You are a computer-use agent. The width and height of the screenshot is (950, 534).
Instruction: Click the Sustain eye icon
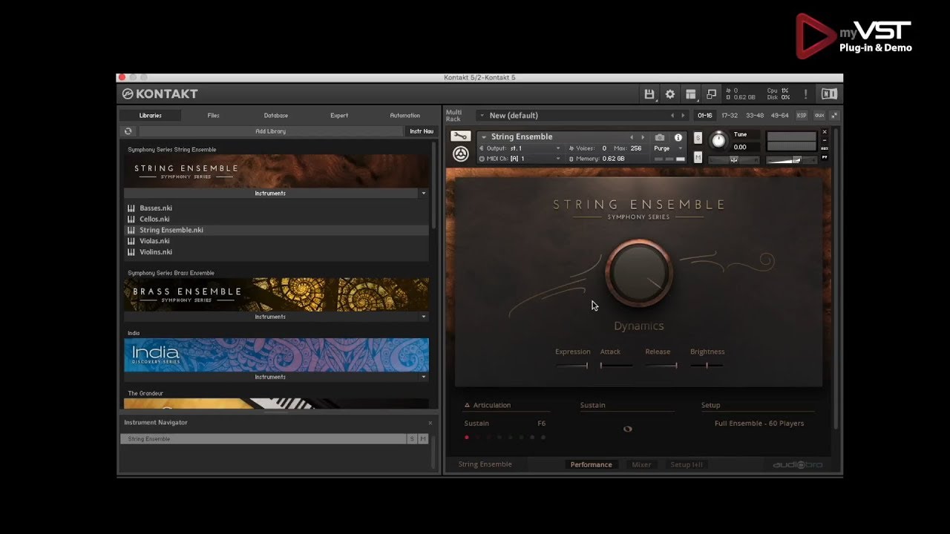[627, 429]
